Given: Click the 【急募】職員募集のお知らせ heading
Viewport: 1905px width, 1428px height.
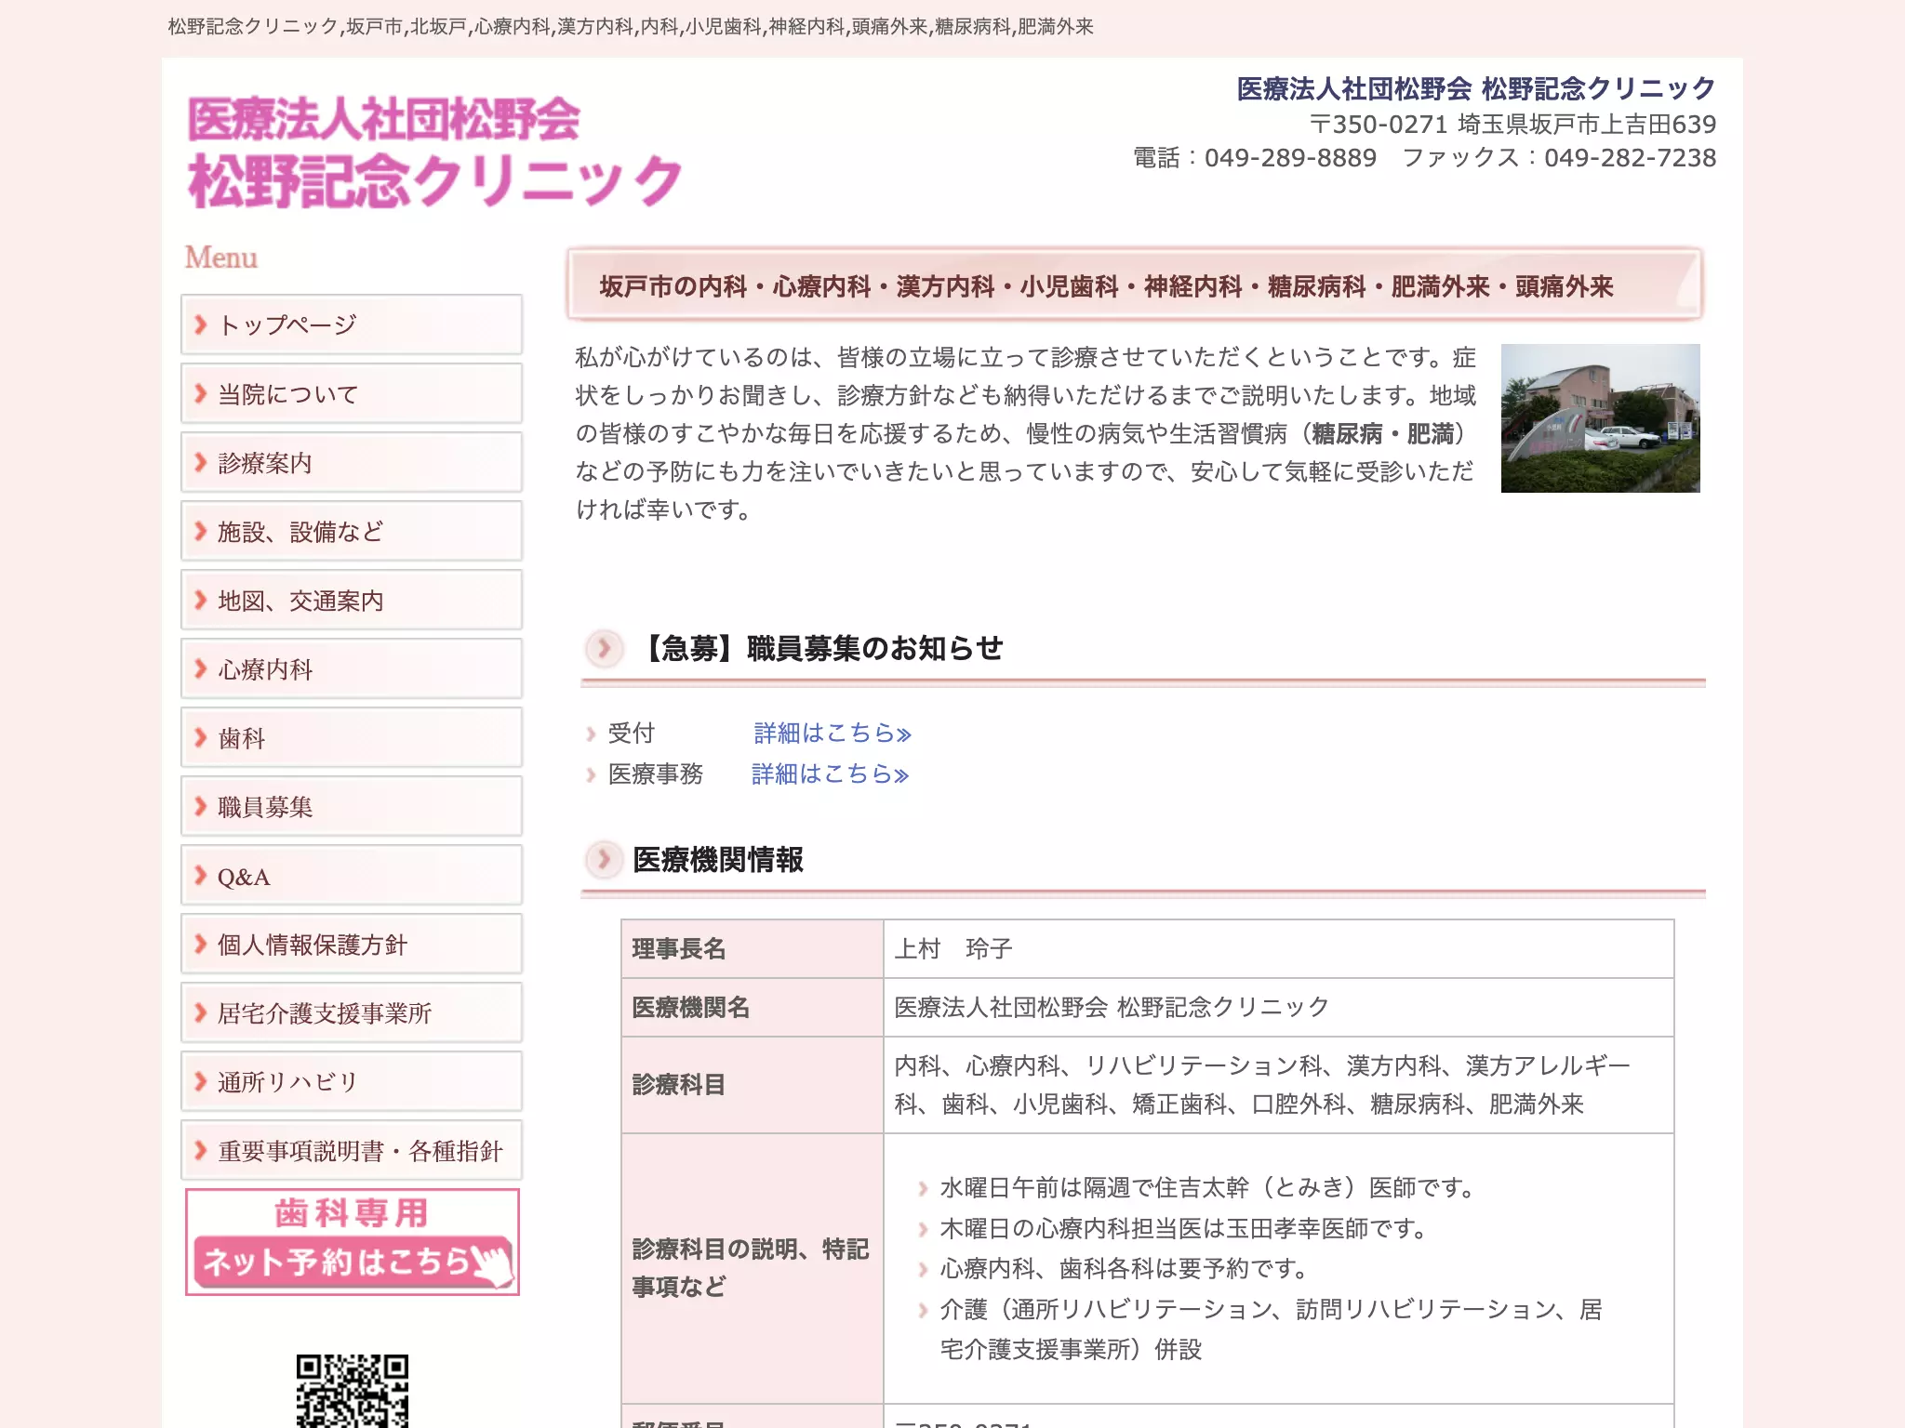Looking at the screenshot, I should pos(821,648).
